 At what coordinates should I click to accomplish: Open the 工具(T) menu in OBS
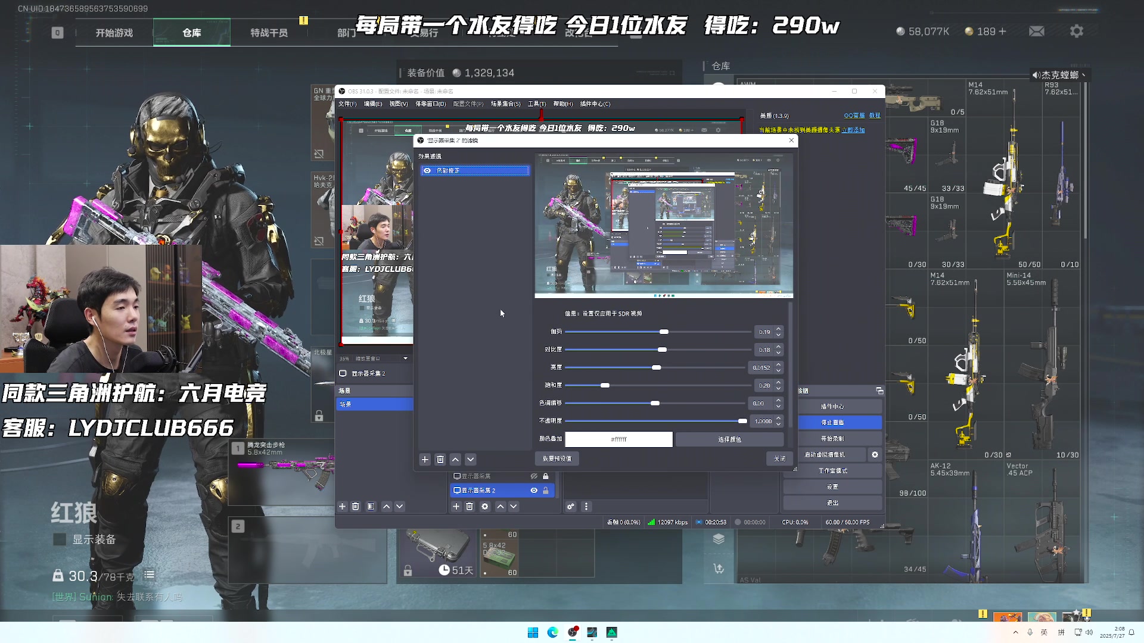pyautogui.click(x=537, y=104)
